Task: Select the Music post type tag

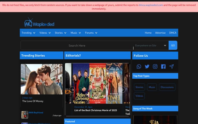Action: [152, 87]
